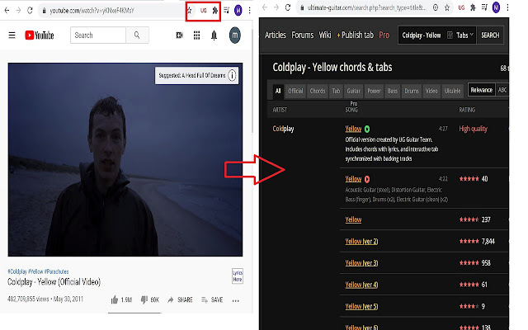Screen dimensions: 528x330
Task: Open Tabs search type dropdown
Action: (465, 35)
